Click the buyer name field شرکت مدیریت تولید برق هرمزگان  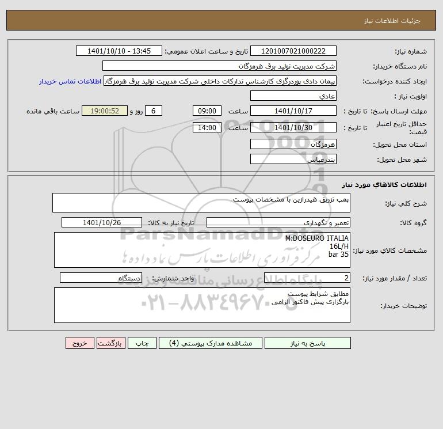tap(219, 66)
